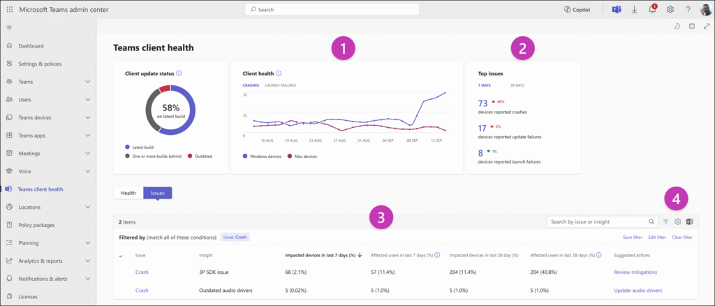Expand the Planning section chevron
Image resolution: width=715 pixels, height=306 pixels.
pyautogui.click(x=88, y=243)
